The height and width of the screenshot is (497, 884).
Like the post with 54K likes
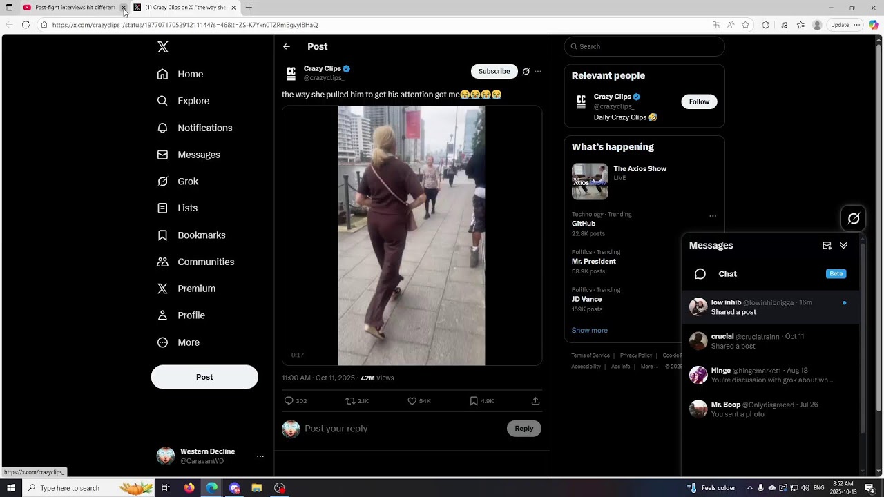(412, 401)
